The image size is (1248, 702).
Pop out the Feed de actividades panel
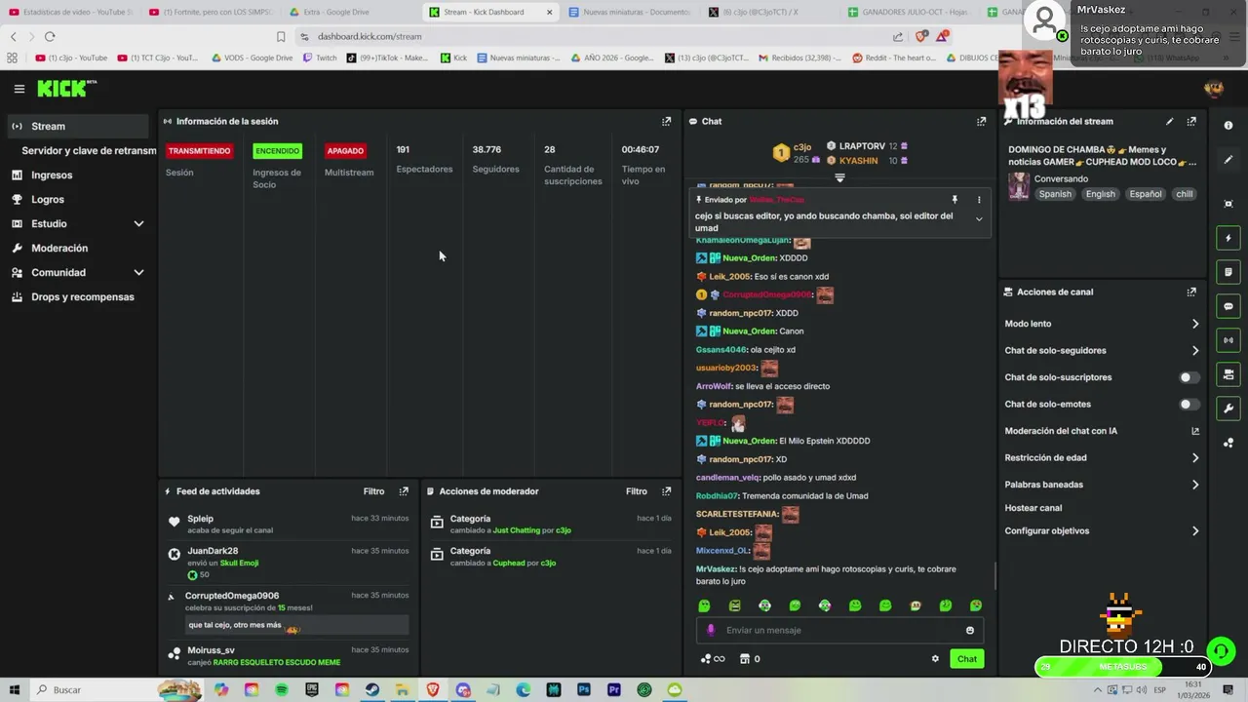(404, 491)
